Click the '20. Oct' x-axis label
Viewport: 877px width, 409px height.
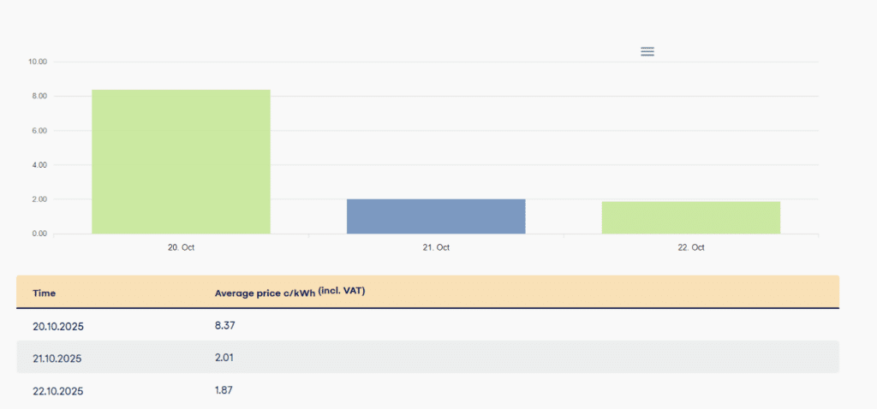coord(181,247)
